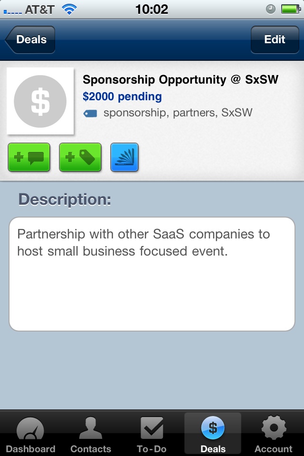Screen dimensions: 304x456
Task: Tap the dollar sign deal avatar
Action: click(40, 101)
